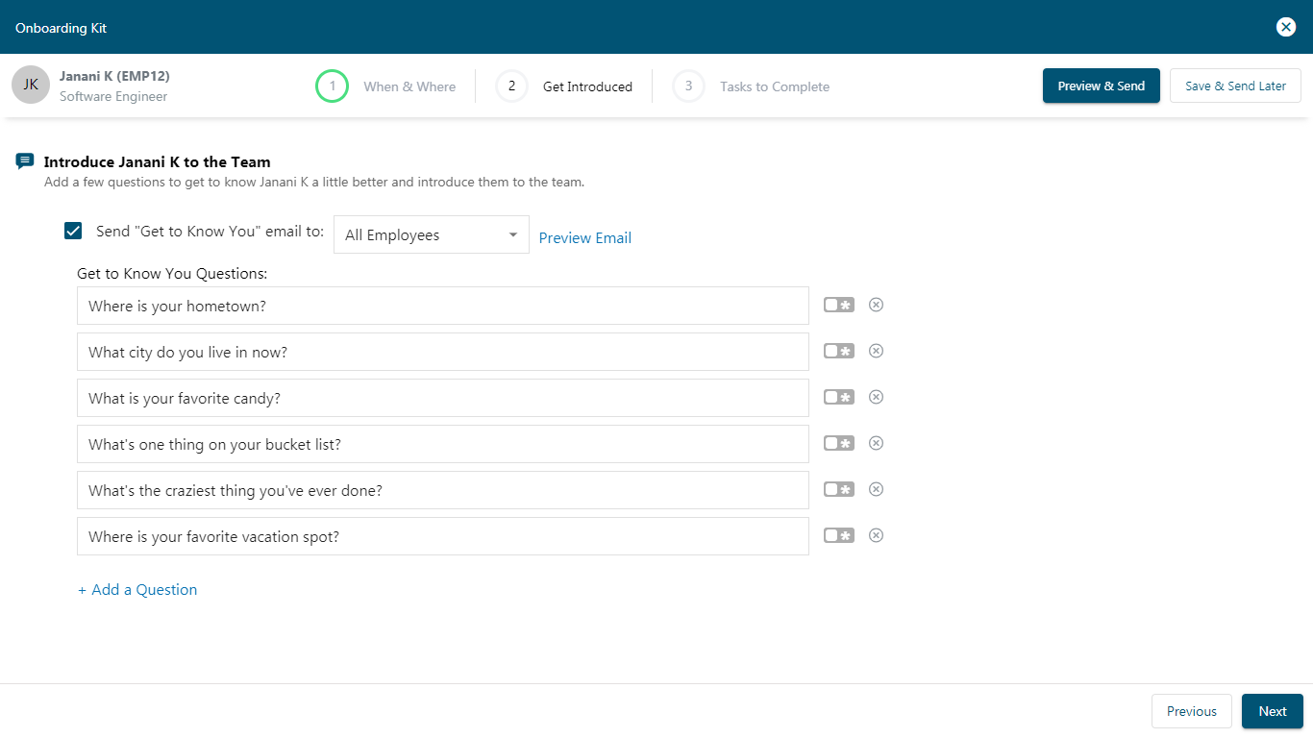
Task: Click the speech bubble icon beside Introduce heading
Action: (25, 161)
